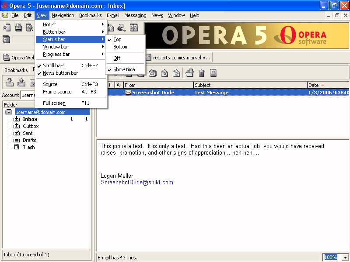The height and width of the screenshot is (262, 350).
Task: Click the Trash folder icon in tree
Action: point(17,147)
